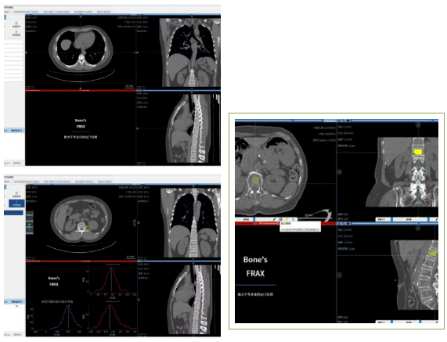Viewport: 447px width, 342px height.
Task: Select the pencil draw tool under the axial view
Action: [274, 219]
